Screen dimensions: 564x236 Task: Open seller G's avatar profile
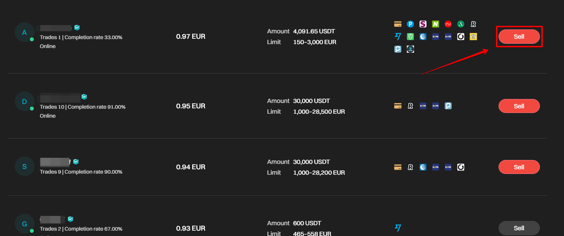coord(24,224)
